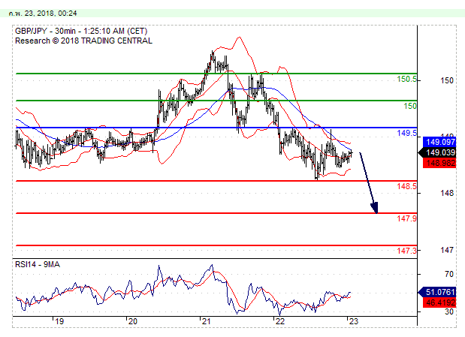
Task: Select the red 148.5 support label
Action: coord(406,186)
